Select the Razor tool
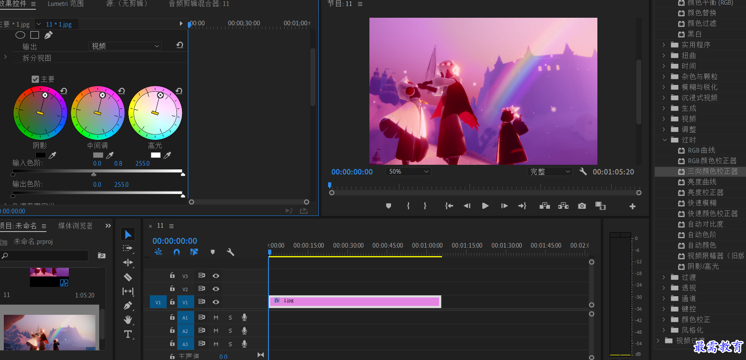Screen dimensions: 746x360 coord(128,277)
